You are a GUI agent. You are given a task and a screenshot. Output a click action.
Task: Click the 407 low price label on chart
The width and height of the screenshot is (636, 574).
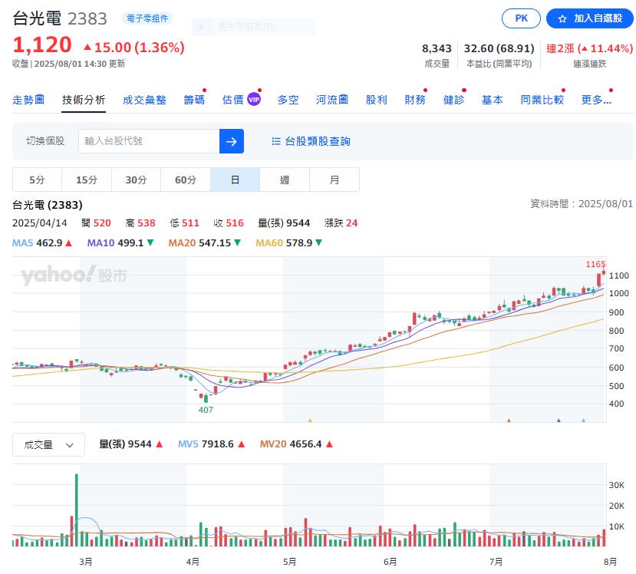206,410
